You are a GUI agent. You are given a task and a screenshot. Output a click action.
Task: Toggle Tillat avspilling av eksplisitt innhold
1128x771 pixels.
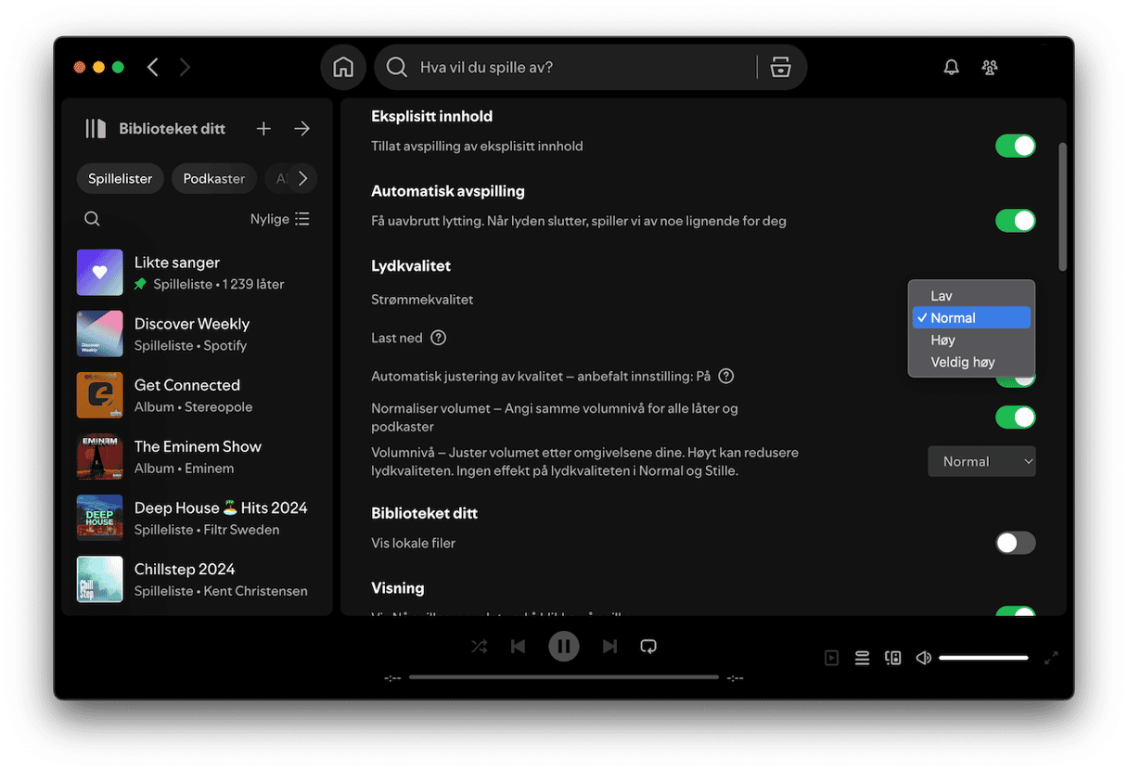tap(1015, 146)
